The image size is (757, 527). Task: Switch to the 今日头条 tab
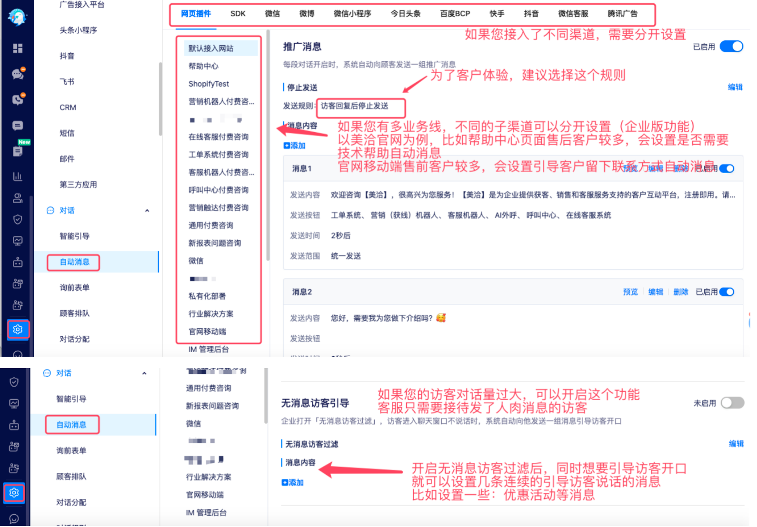click(406, 14)
